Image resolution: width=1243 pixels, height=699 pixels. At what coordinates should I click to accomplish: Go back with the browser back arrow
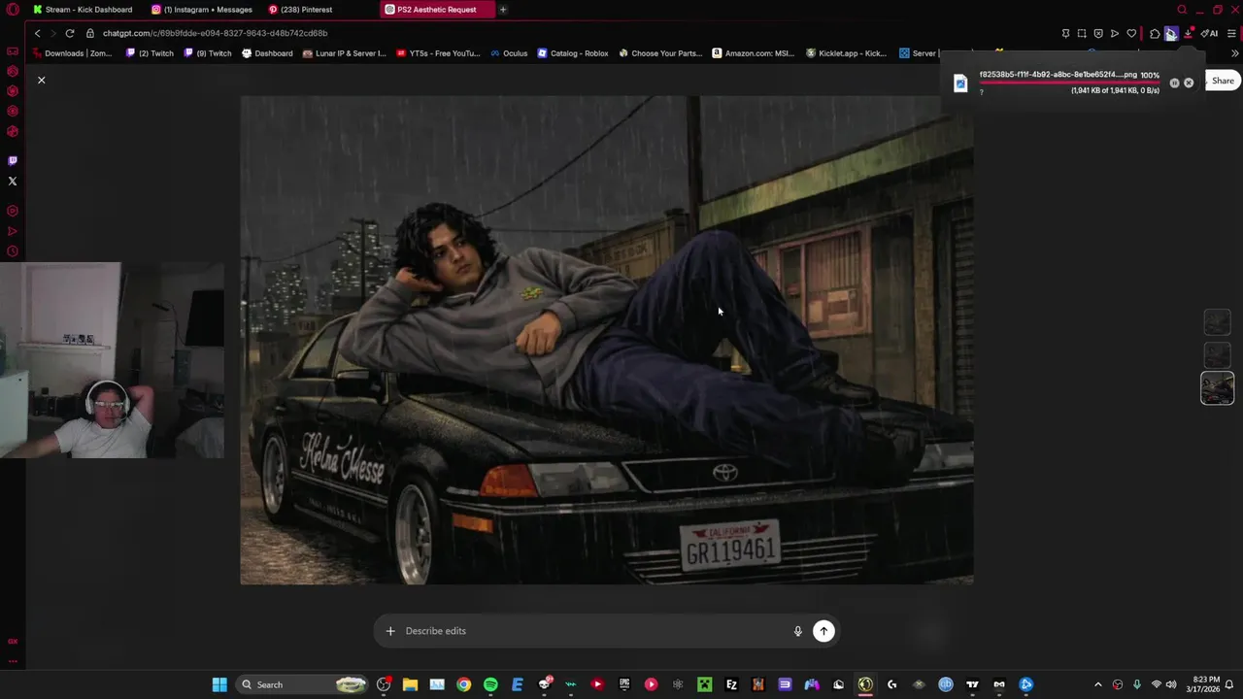(x=37, y=33)
